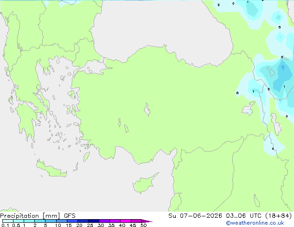Click the darkest blue precipitation cell on the map

[x=283, y=68]
